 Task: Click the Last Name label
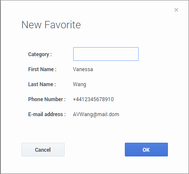tap(42, 84)
